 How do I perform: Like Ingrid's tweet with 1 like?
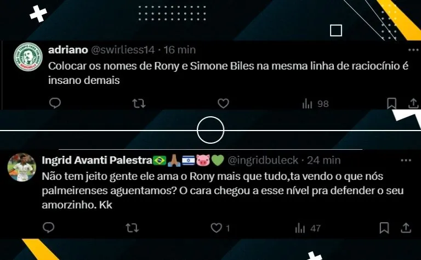(x=220, y=228)
